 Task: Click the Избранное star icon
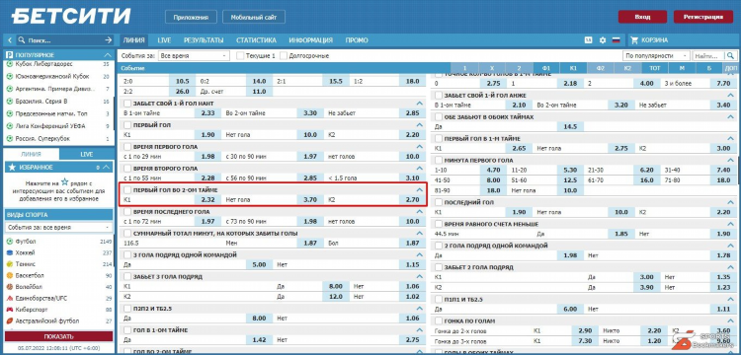[12, 167]
